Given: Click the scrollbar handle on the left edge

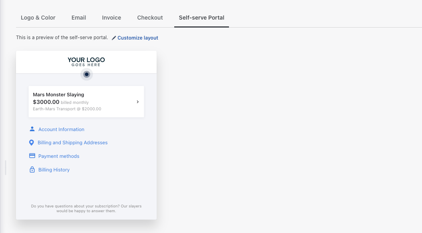Looking at the screenshot, I should (6, 168).
